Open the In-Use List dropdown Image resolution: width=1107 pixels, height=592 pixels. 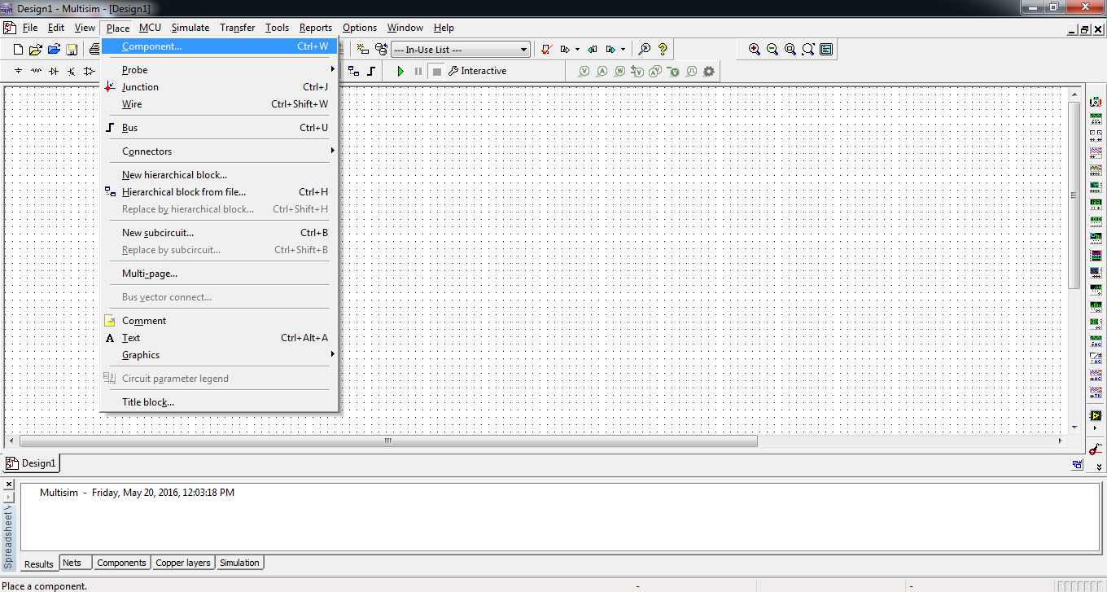(461, 50)
